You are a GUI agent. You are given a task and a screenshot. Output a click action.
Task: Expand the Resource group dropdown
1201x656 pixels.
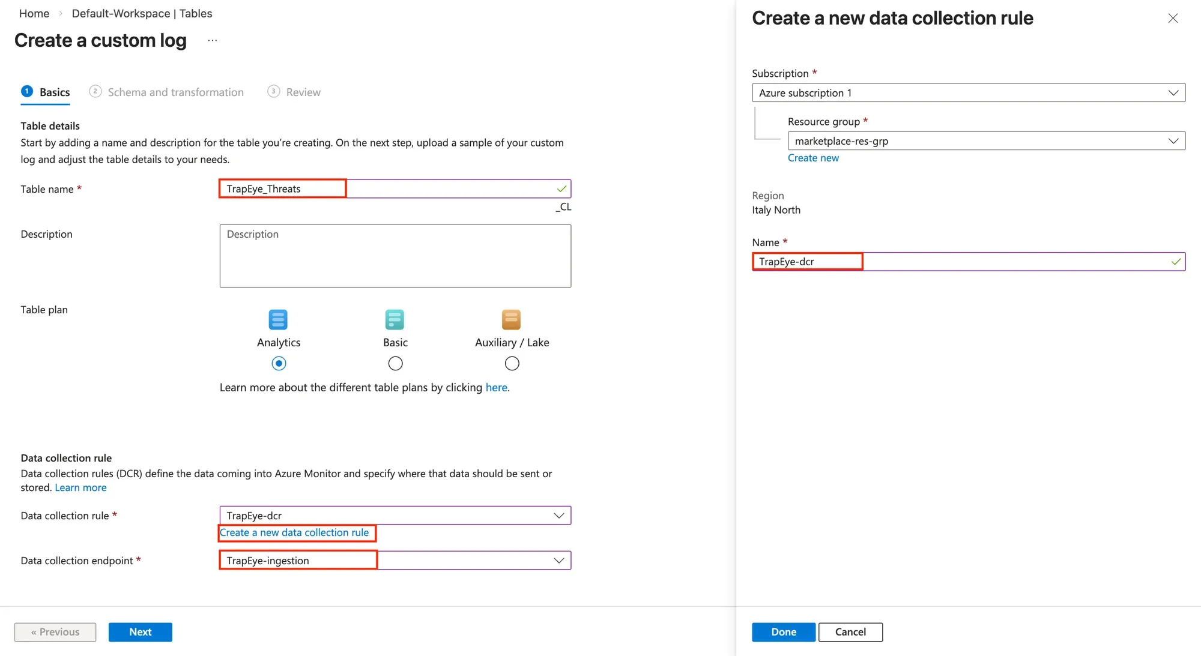pos(986,140)
